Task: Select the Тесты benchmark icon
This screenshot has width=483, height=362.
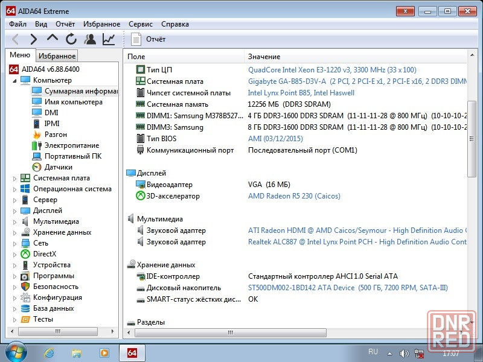Action: pos(25,319)
